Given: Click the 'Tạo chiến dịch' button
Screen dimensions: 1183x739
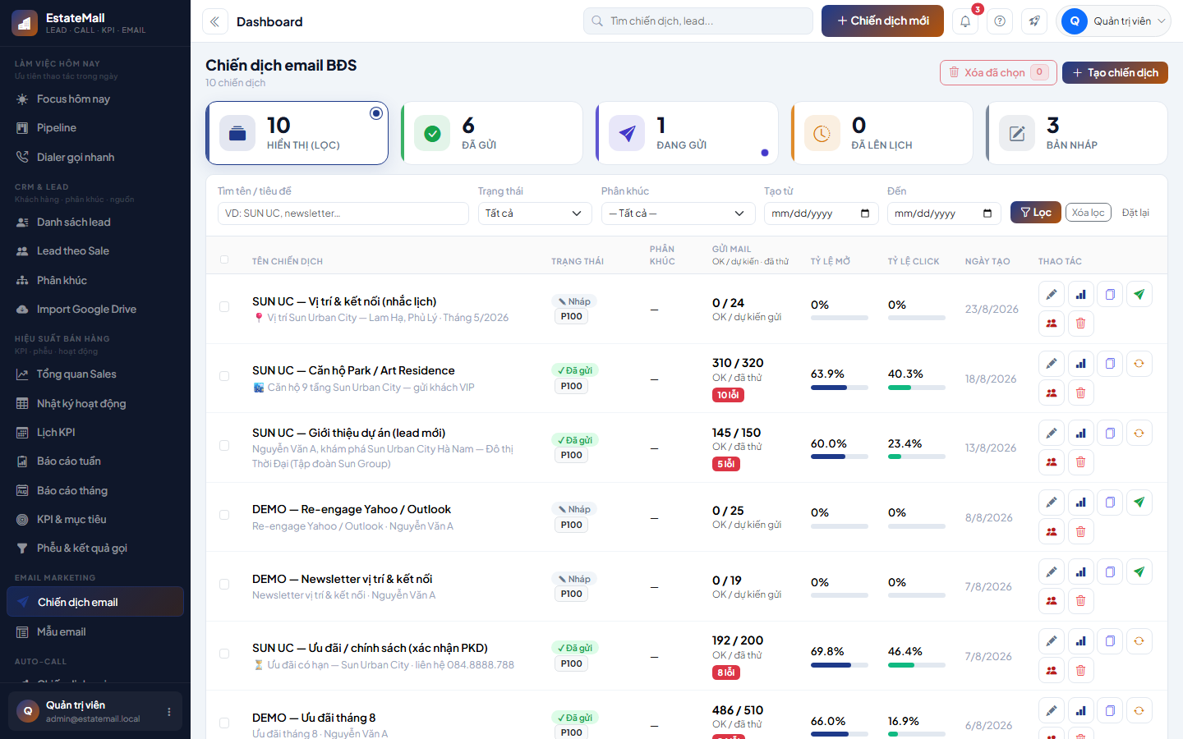Looking at the screenshot, I should click(x=1115, y=72).
